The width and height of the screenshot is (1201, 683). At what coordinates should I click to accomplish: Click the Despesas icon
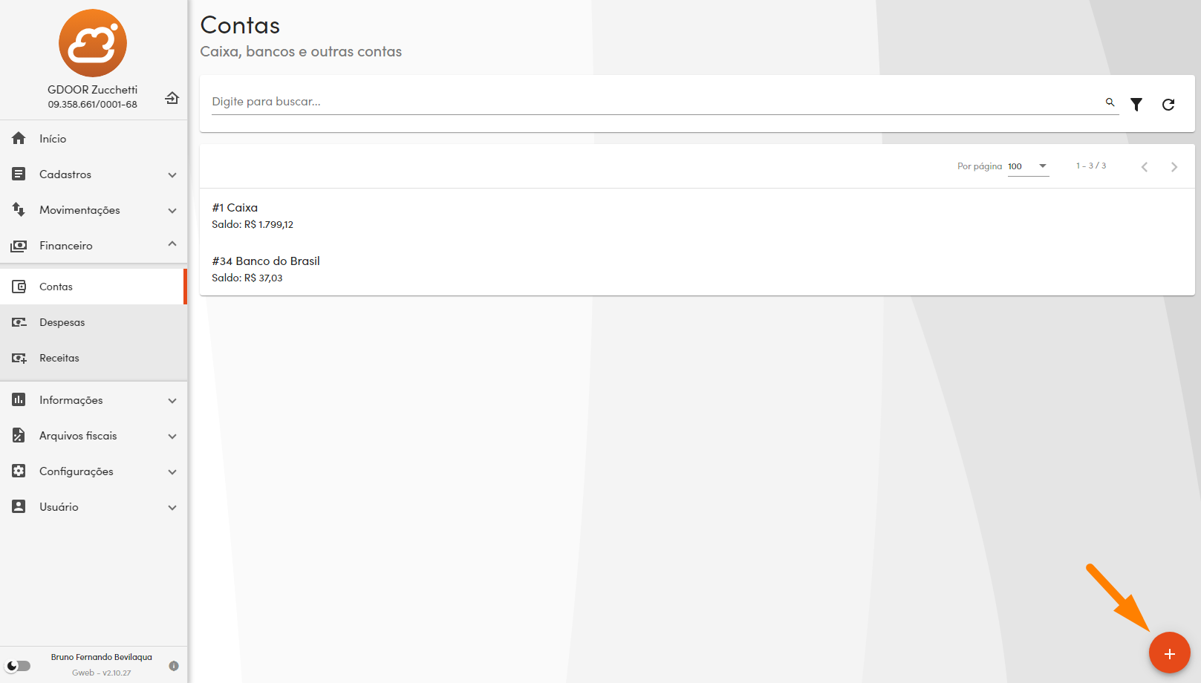19,322
